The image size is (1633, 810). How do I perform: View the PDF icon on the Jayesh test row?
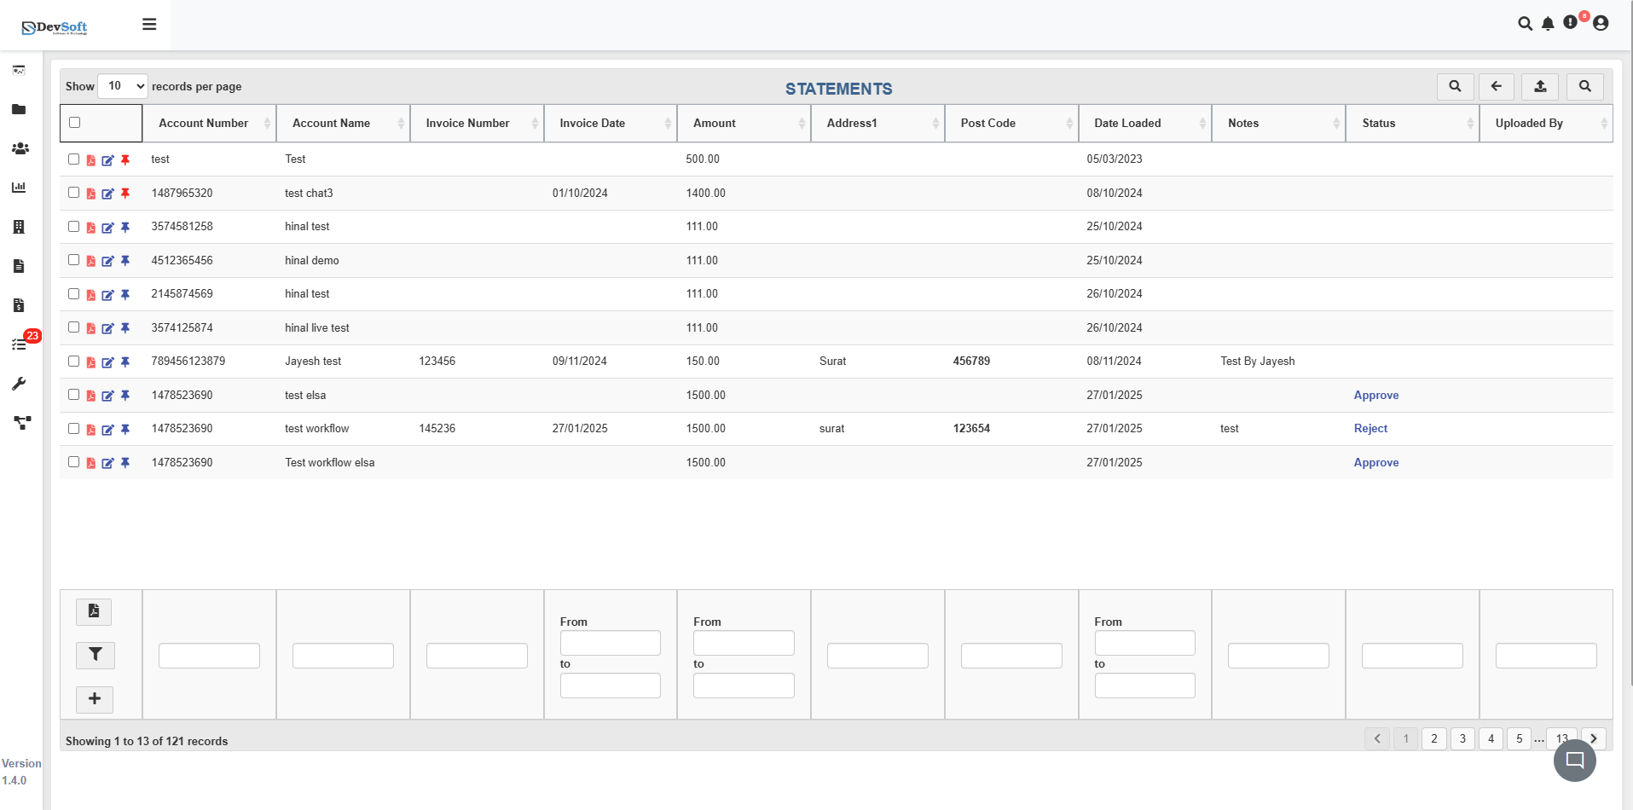[x=90, y=362]
